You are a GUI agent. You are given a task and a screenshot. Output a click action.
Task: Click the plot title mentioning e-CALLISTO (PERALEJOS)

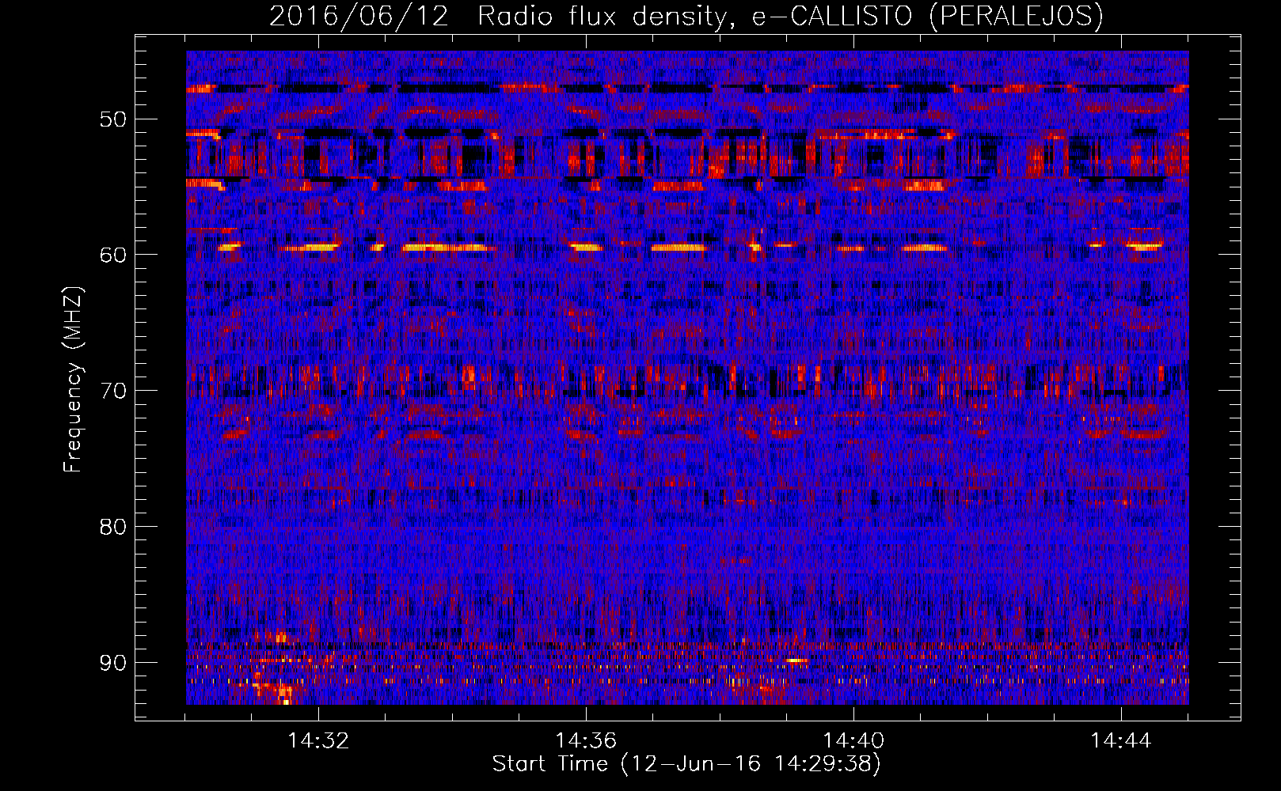686,16
